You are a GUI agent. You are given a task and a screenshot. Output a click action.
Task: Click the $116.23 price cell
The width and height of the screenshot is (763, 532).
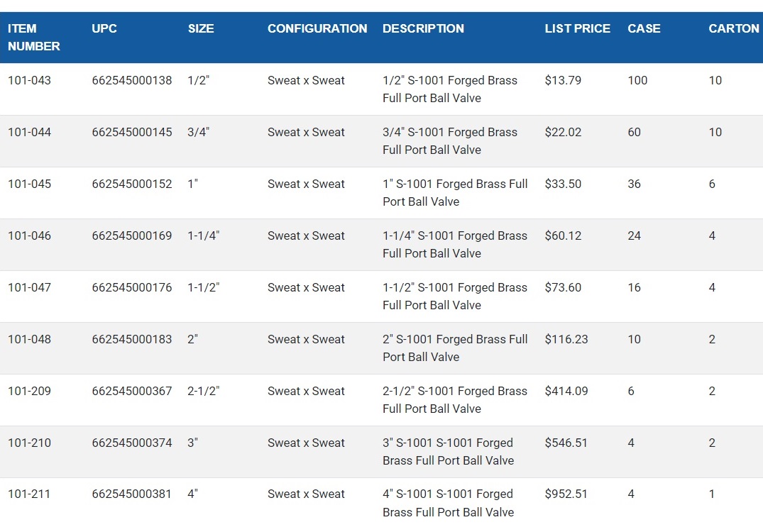tap(566, 340)
